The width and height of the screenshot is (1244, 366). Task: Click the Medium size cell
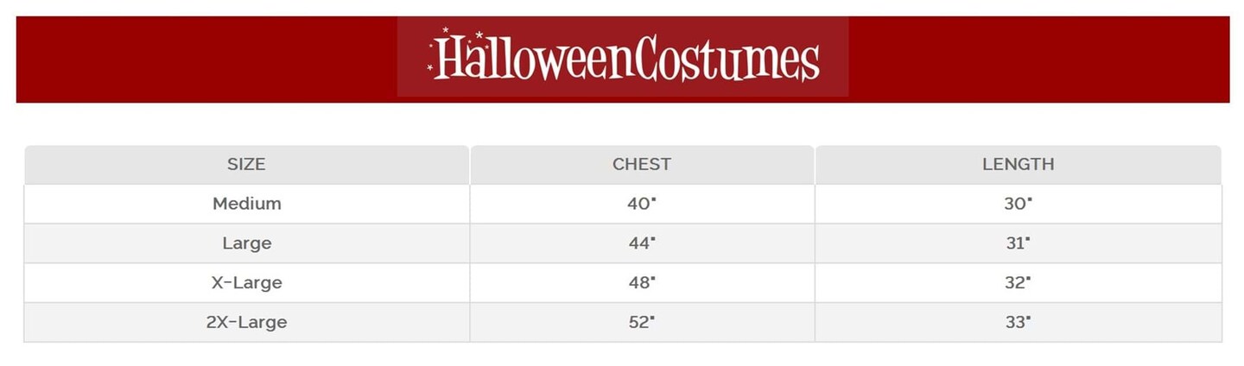[246, 204]
